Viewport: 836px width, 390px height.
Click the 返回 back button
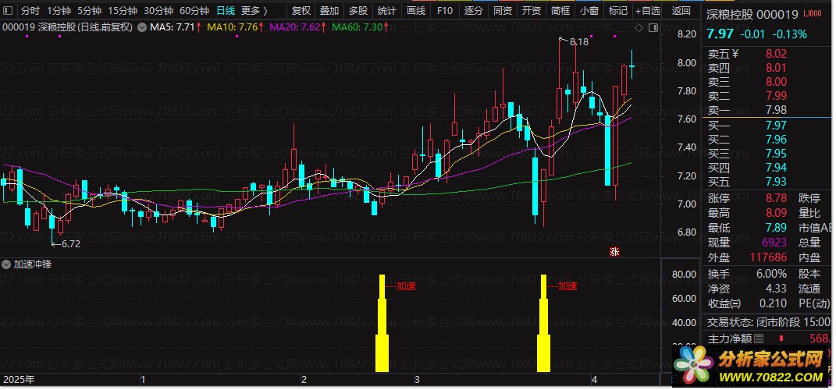point(681,10)
